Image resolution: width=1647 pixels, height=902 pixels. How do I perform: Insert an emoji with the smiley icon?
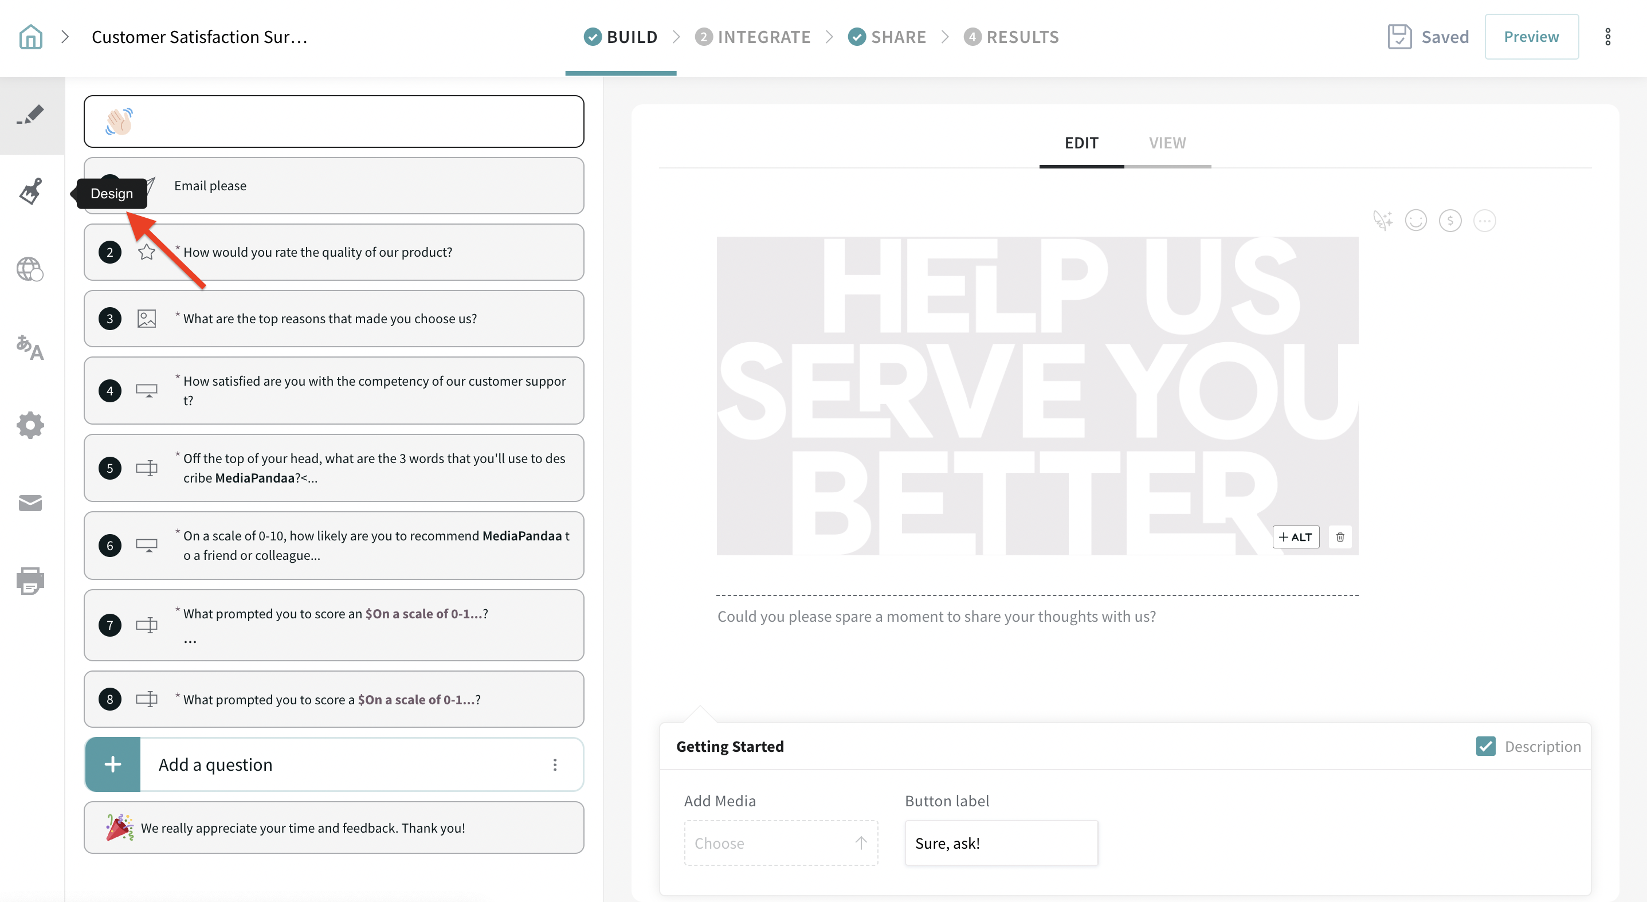point(1415,221)
